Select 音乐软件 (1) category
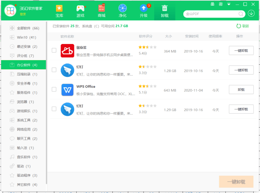The image size is (260, 193). click(24, 157)
